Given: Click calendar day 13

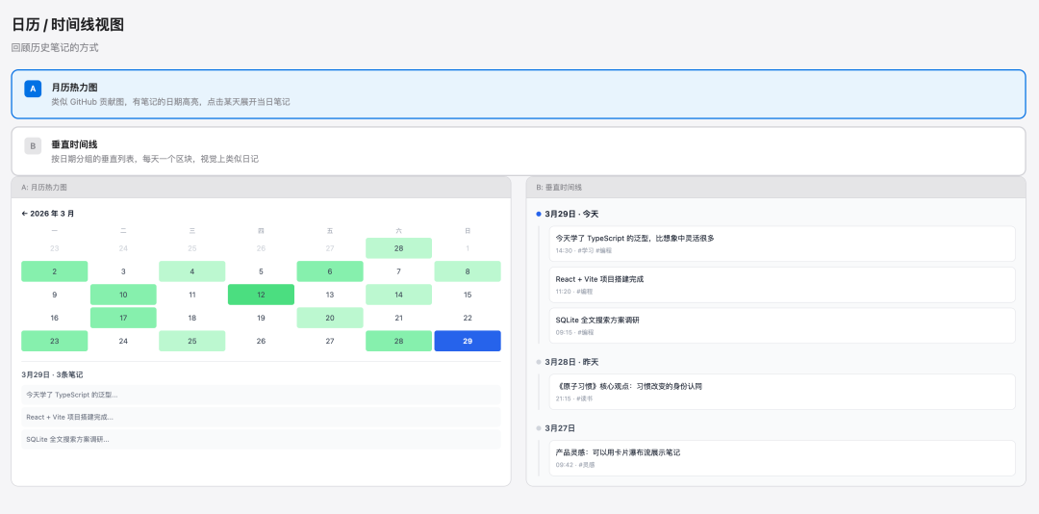Looking at the screenshot, I should (x=330, y=295).
